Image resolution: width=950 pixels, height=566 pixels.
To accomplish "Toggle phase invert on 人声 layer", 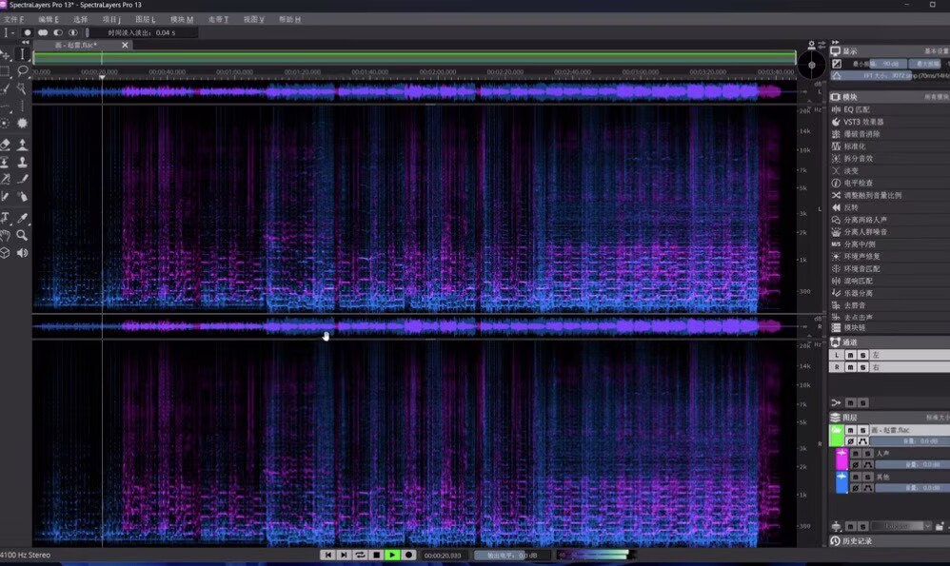I will tap(856, 465).
